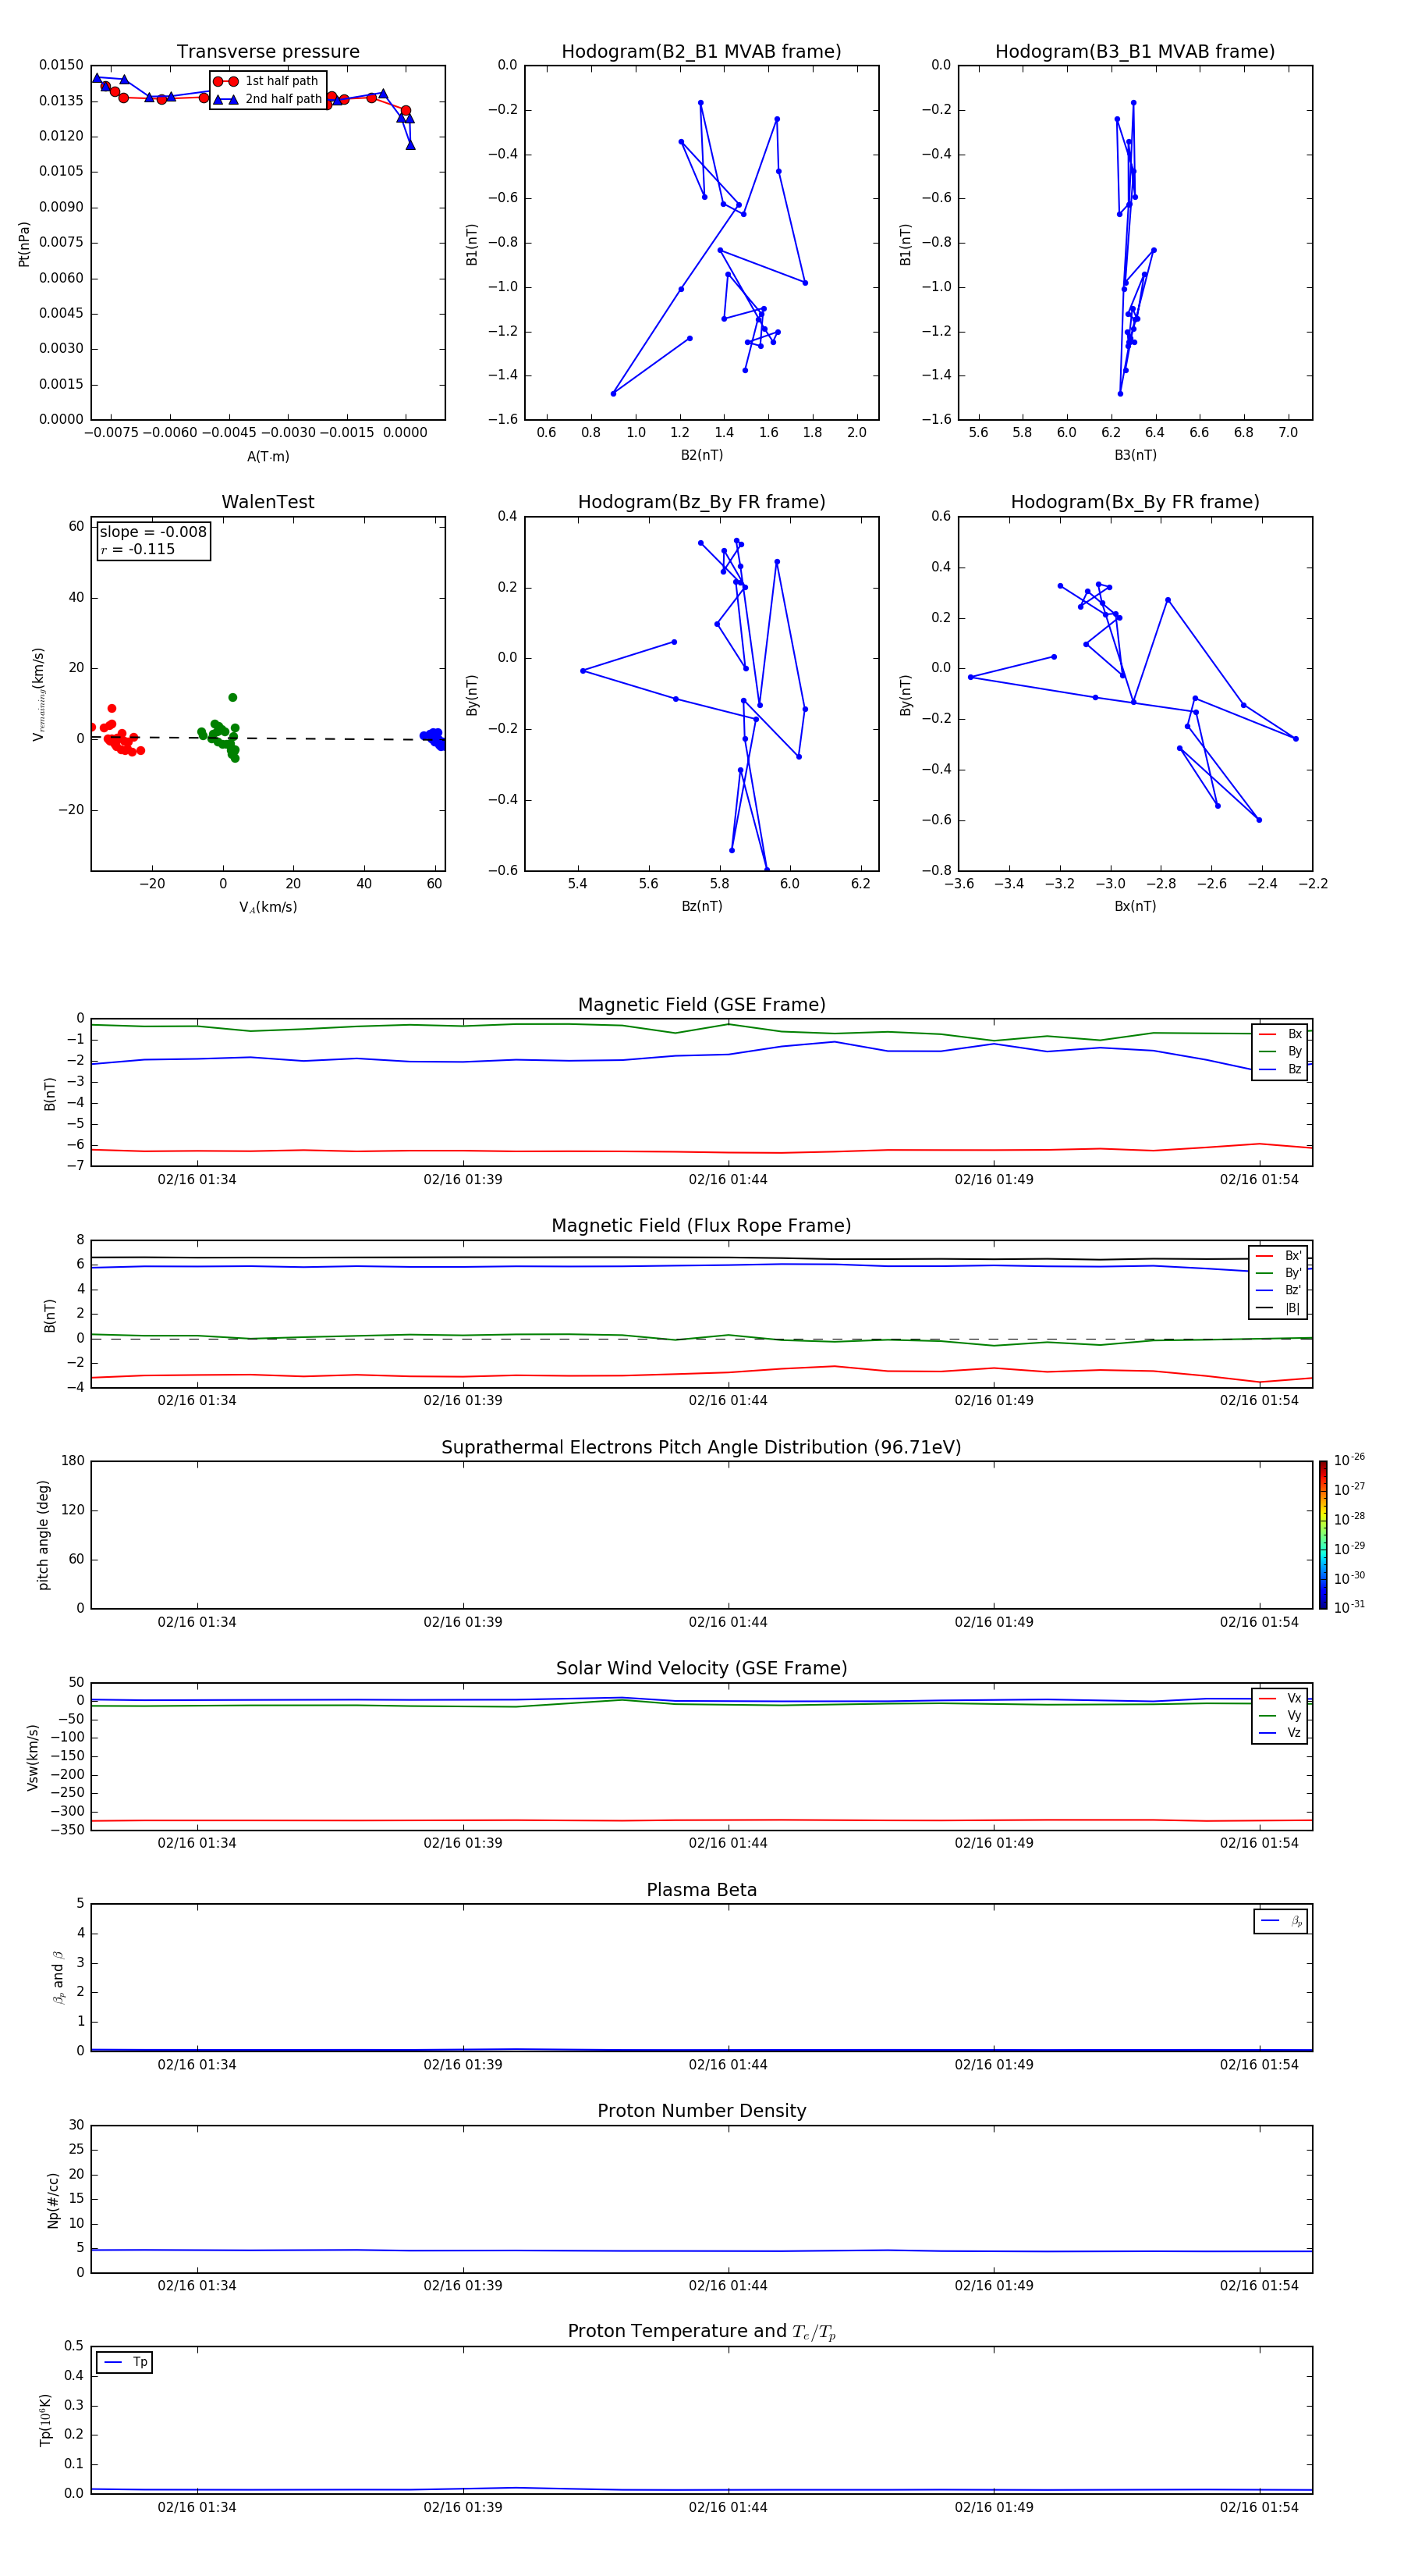
Task: Click the 'Vz' velocity legend entry
Action: tap(1280, 1733)
